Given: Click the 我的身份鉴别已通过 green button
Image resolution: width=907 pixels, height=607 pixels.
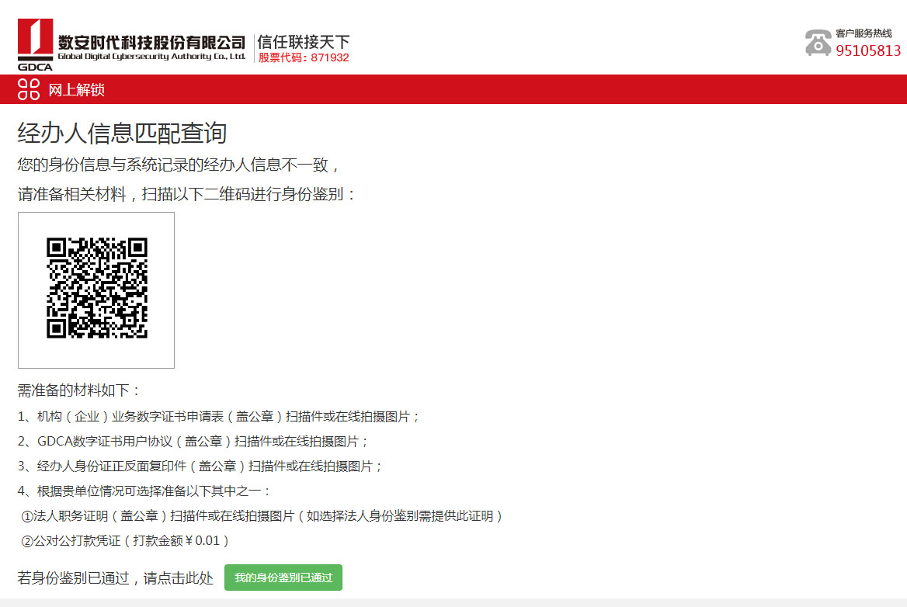Looking at the screenshot, I should click(x=283, y=578).
